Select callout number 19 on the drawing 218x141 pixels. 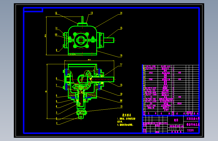click(x=121, y=94)
